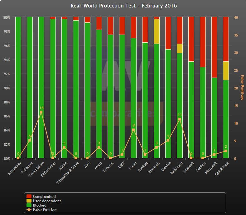Click the Blocked green legend swatch
246x215 pixels.
29,205
